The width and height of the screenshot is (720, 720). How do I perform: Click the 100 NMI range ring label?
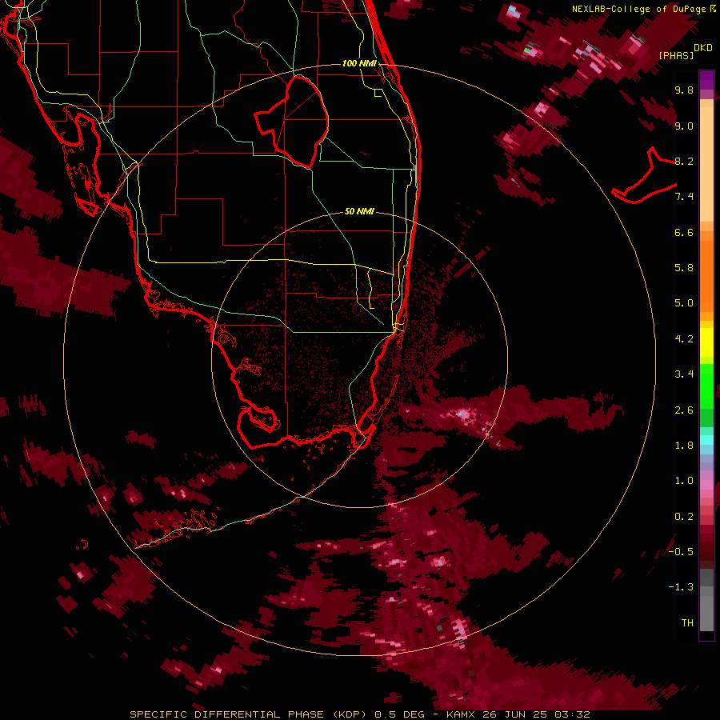[359, 63]
